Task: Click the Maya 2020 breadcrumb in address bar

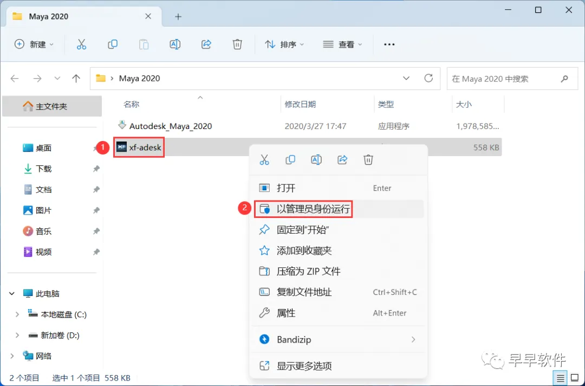Action: (x=140, y=79)
